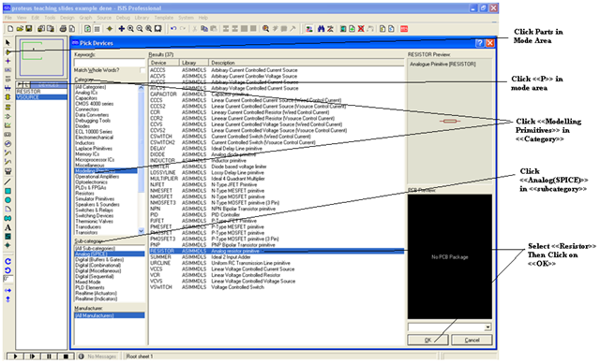The image size is (600, 363).
Task: Open the PCB package dropdown arrow
Action: [487, 327]
